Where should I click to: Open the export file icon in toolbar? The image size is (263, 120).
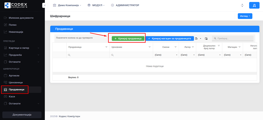tap(197, 38)
